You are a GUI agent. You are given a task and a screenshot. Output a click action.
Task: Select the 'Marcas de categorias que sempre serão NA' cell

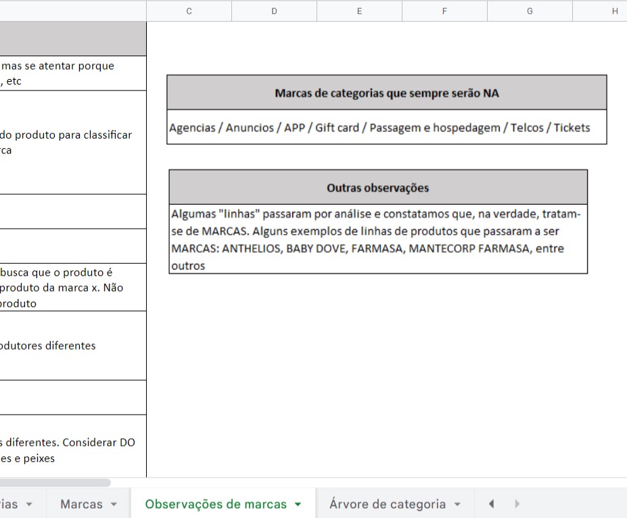[386, 93]
